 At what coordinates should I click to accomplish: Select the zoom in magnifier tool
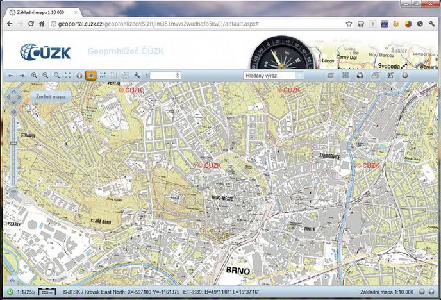tap(35, 76)
